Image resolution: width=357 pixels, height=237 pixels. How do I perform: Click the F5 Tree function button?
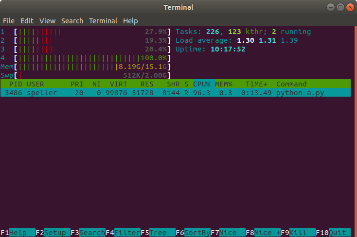pos(158,233)
